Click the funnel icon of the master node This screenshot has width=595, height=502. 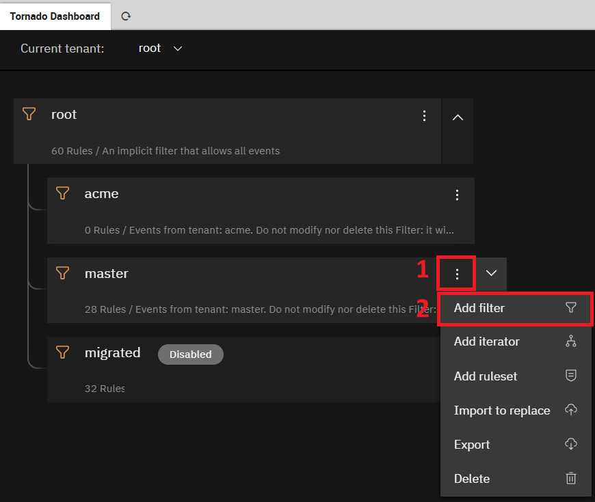point(63,273)
